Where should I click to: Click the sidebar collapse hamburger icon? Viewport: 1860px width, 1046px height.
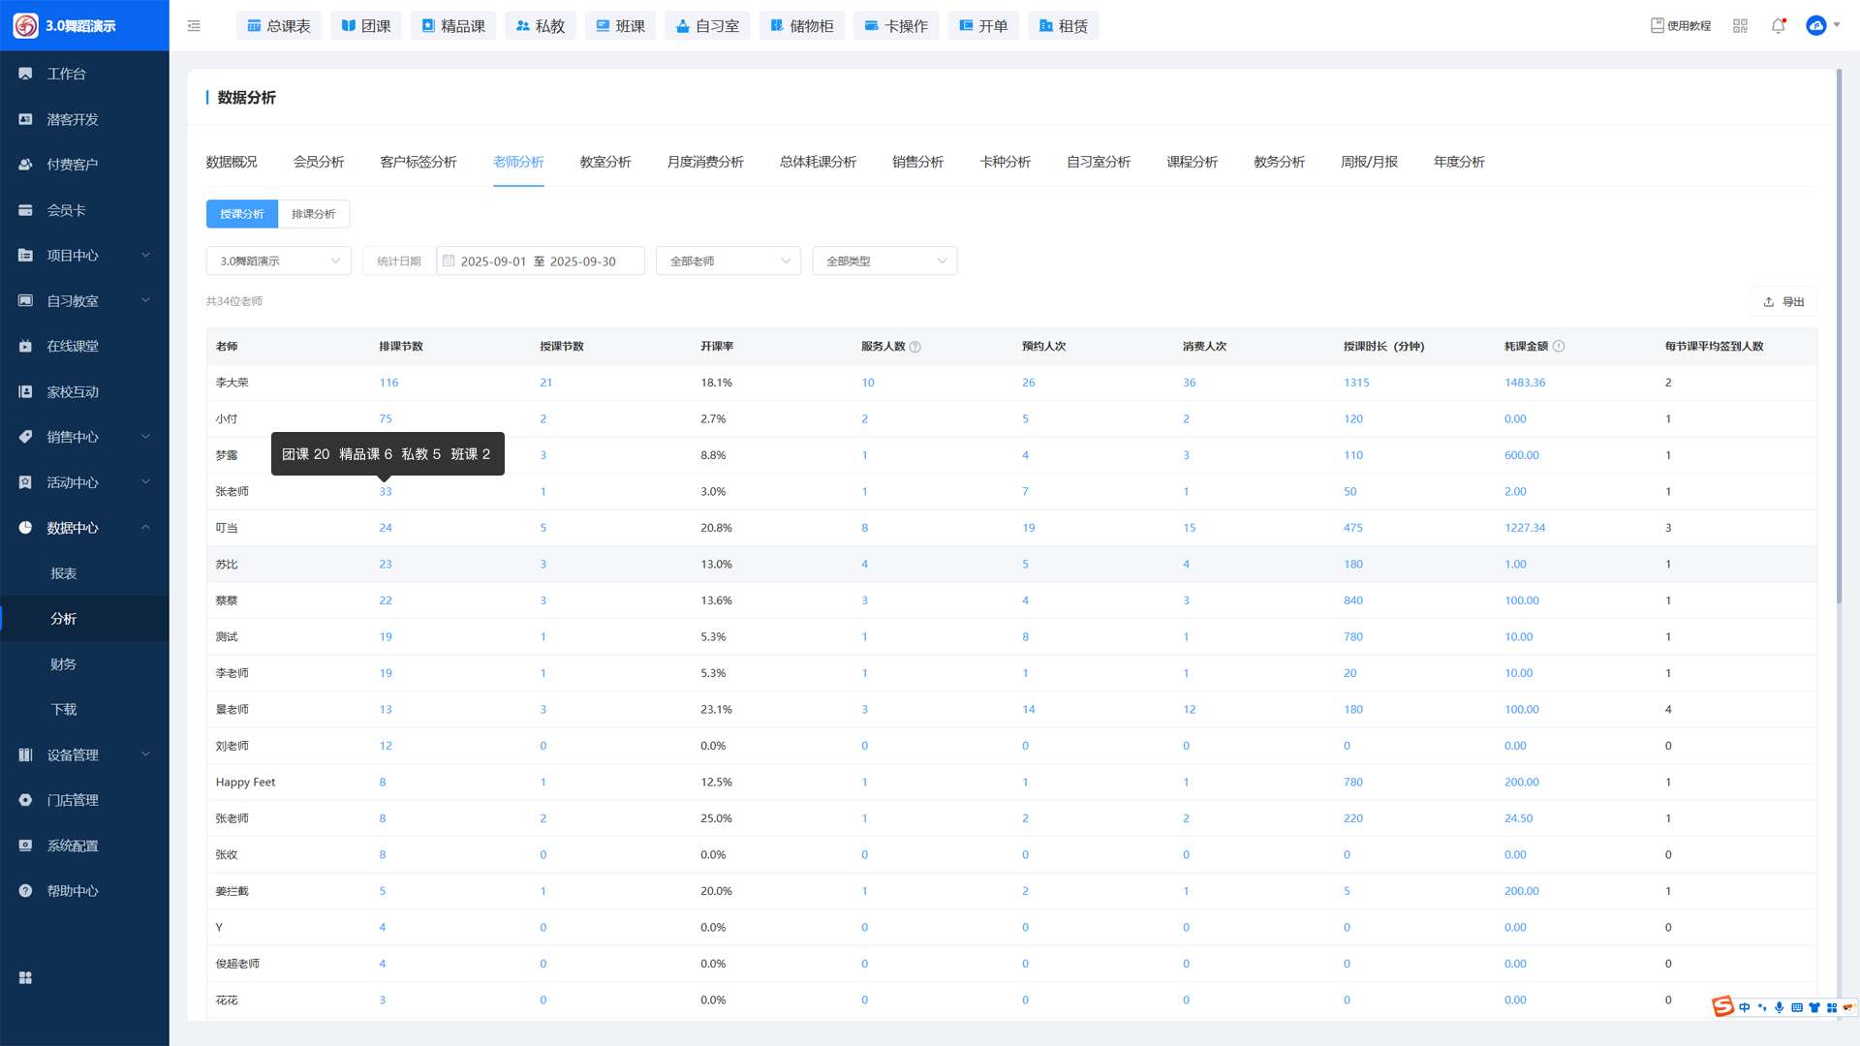[x=194, y=26]
